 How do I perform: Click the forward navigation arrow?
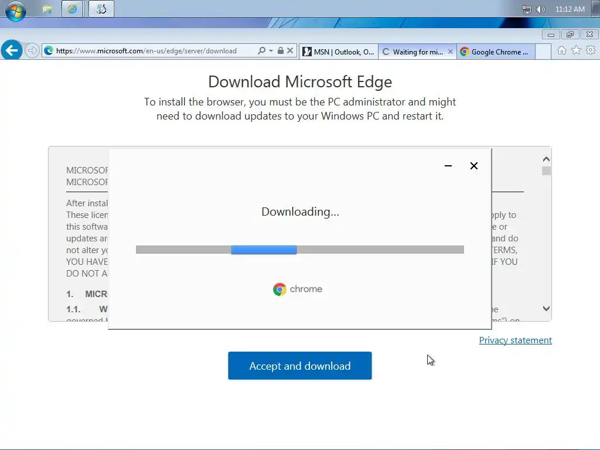click(x=32, y=50)
